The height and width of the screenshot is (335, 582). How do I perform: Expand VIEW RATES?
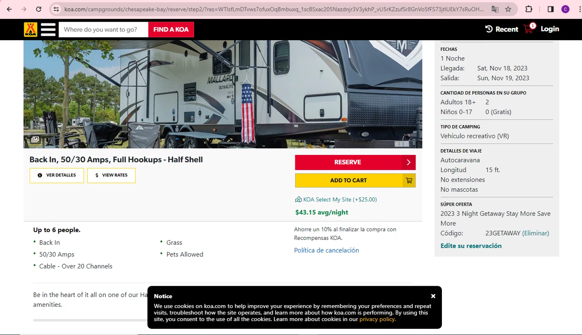point(111,175)
